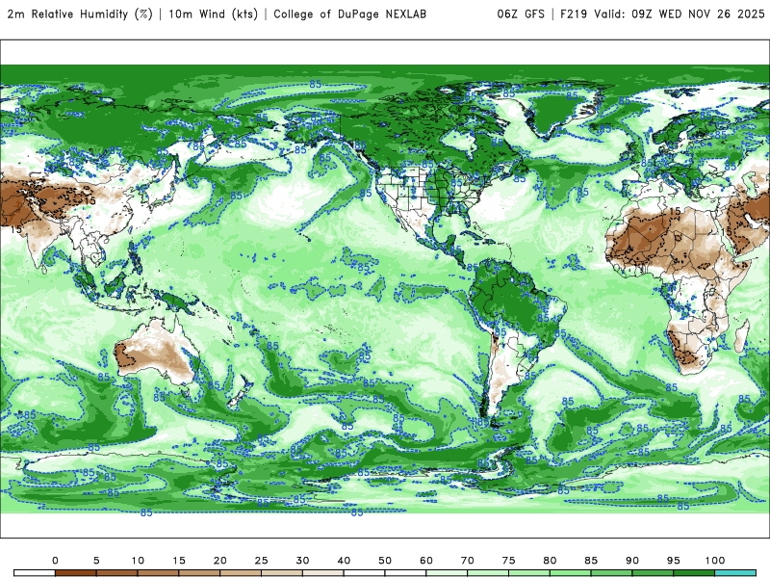Click the legend label '50'
The image size is (770, 578).
(385, 561)
